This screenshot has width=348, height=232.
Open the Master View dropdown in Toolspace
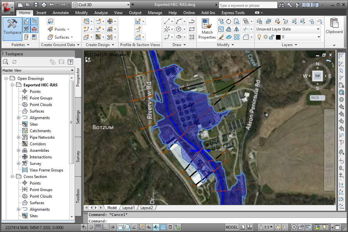click(38, 70)
